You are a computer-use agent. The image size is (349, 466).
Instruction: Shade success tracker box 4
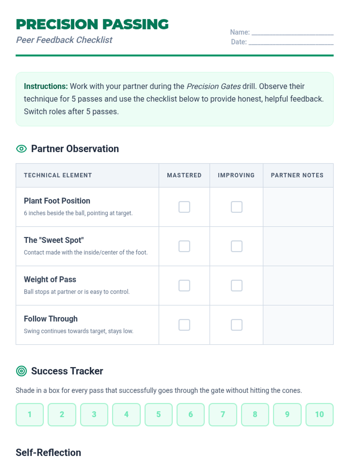pyautogui.click(x=126, y=414)
